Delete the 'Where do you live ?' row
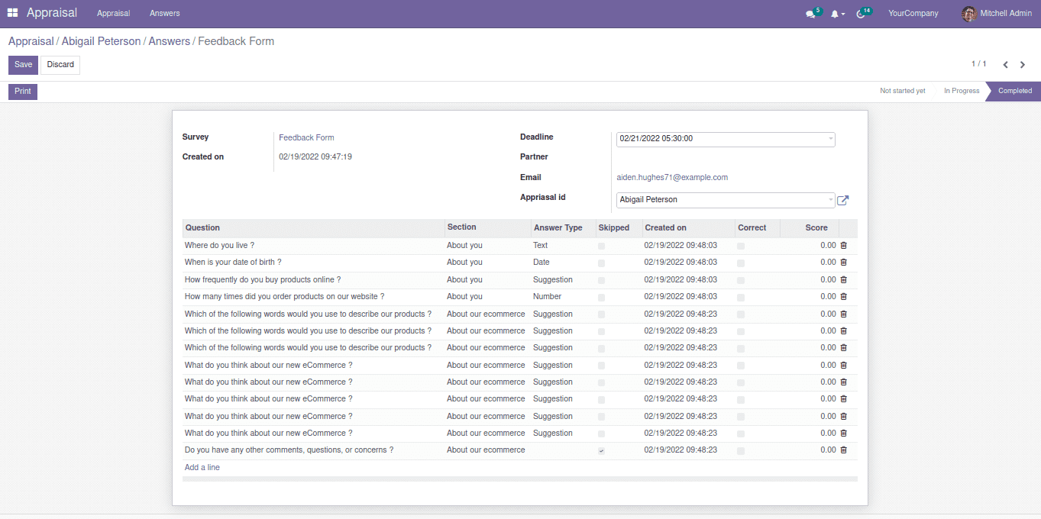 tap(844, 246)
